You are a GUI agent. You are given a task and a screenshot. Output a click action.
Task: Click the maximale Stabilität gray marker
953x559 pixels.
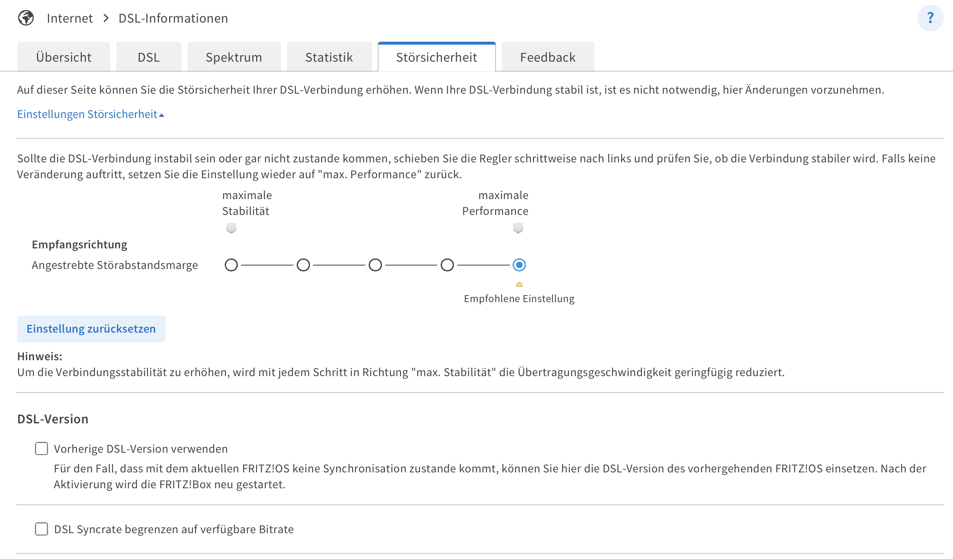231,228
